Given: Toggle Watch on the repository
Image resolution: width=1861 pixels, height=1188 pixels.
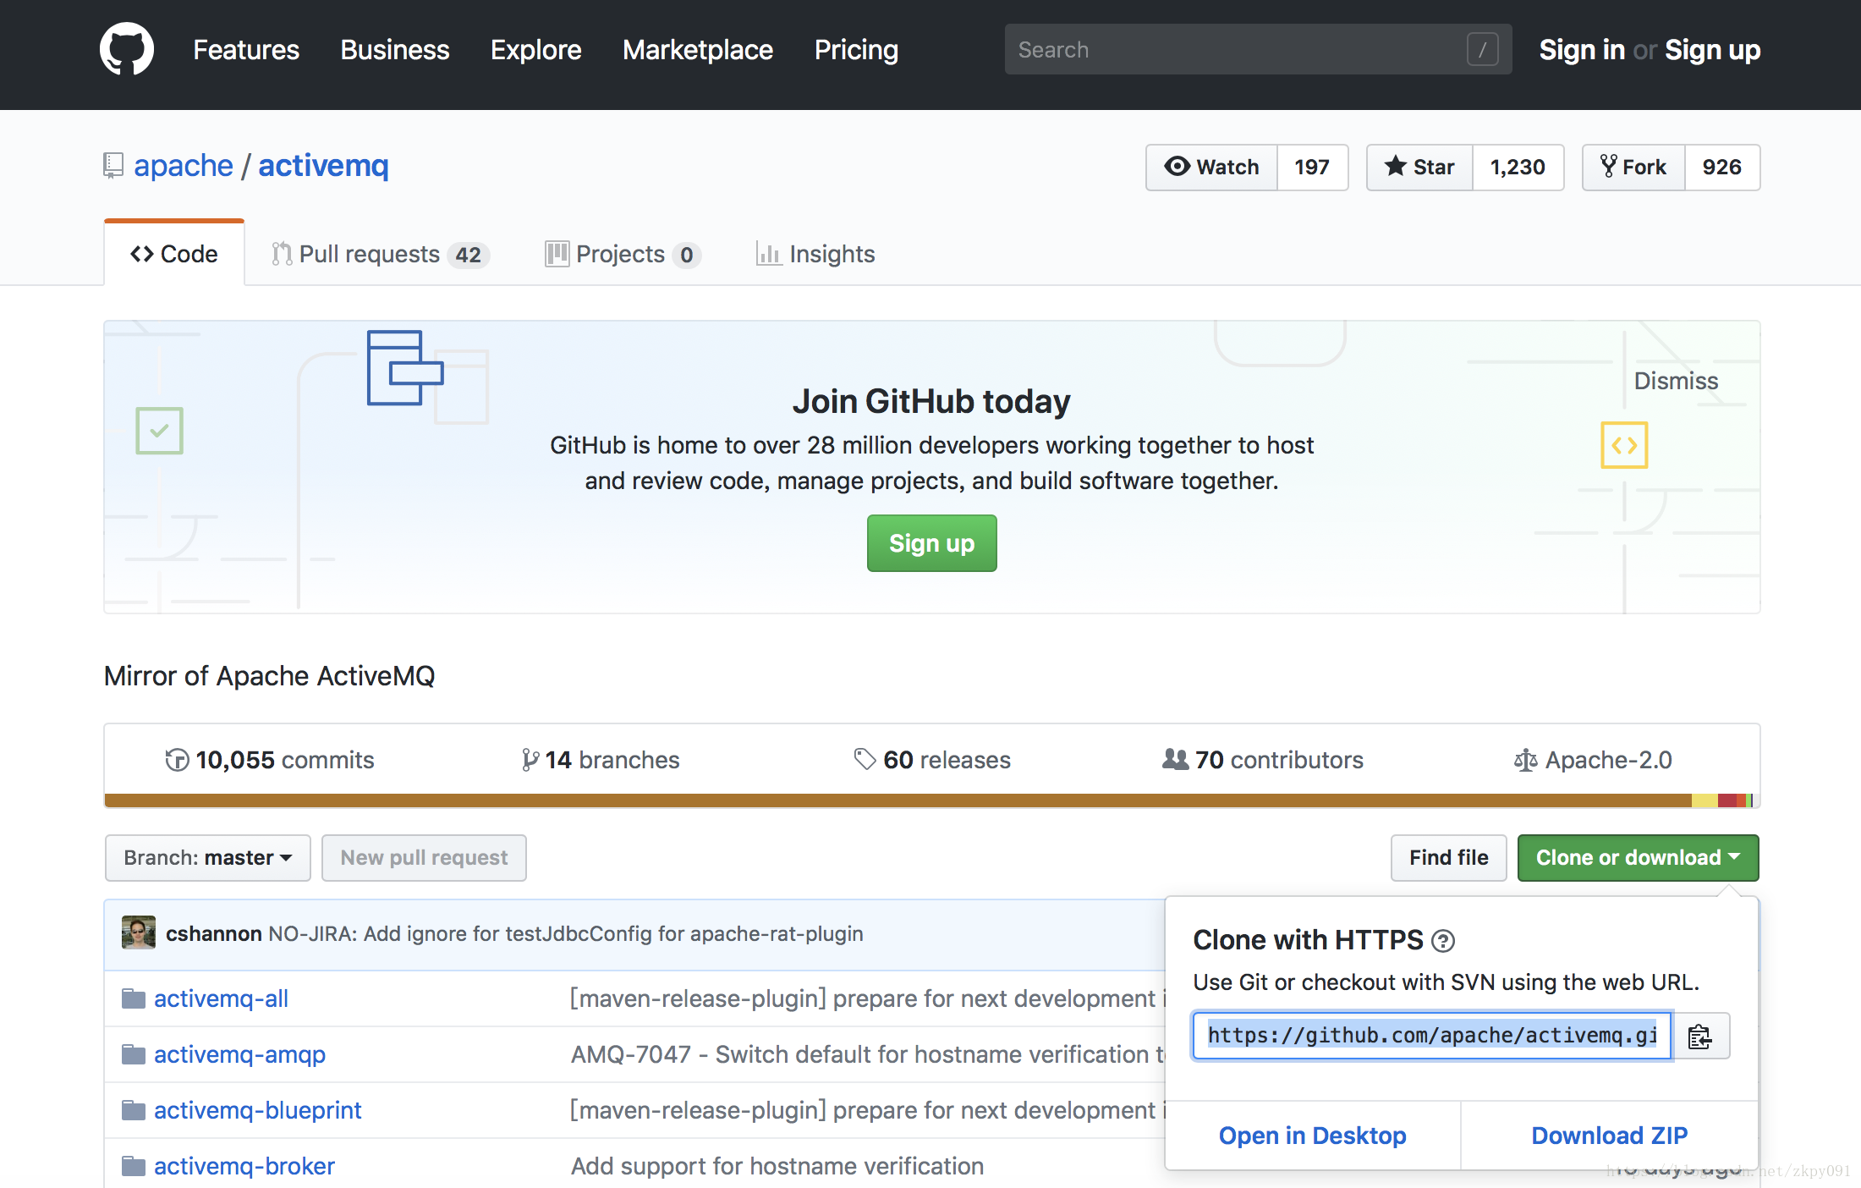Looking at the screenshot, I should pyautogui.click(x=1211, y=167).
